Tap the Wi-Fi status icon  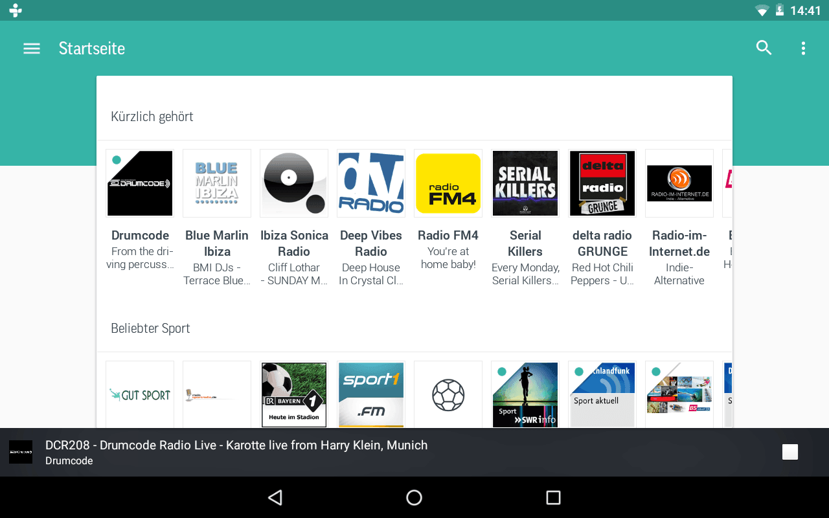click(762, 10)
